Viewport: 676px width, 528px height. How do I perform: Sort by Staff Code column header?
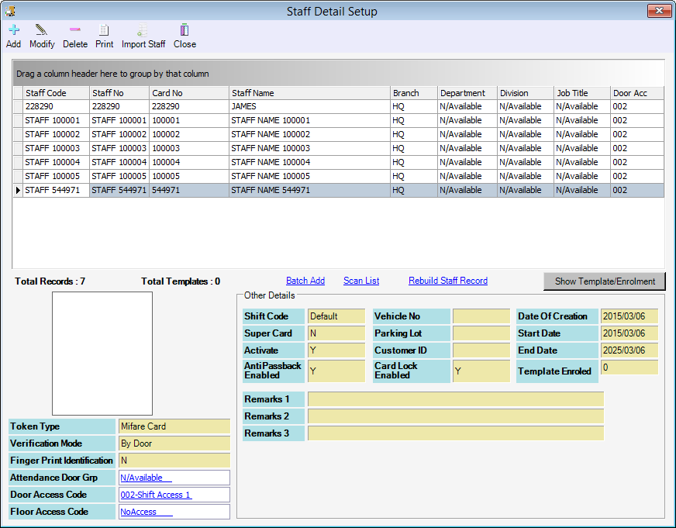(x=54, y=93)
